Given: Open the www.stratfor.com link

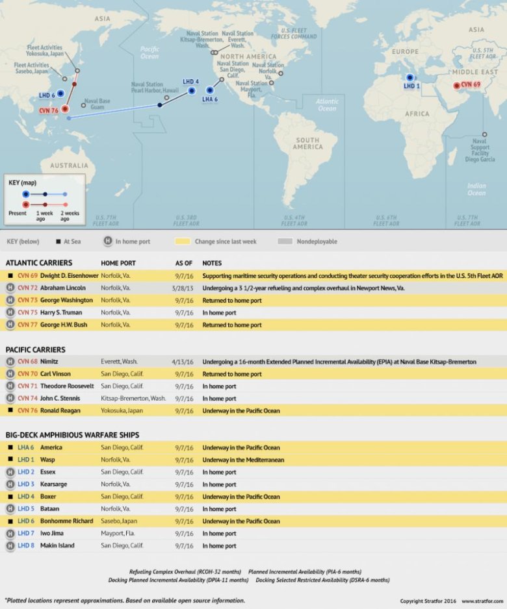Looking at the screenshot, I should coord(481,601).
